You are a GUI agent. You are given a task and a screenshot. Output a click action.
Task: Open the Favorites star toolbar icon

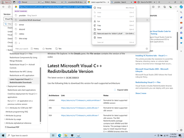(x=159, y=7)
